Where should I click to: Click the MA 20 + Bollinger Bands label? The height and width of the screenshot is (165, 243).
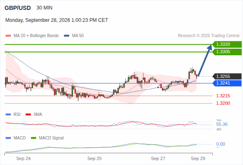36,36
